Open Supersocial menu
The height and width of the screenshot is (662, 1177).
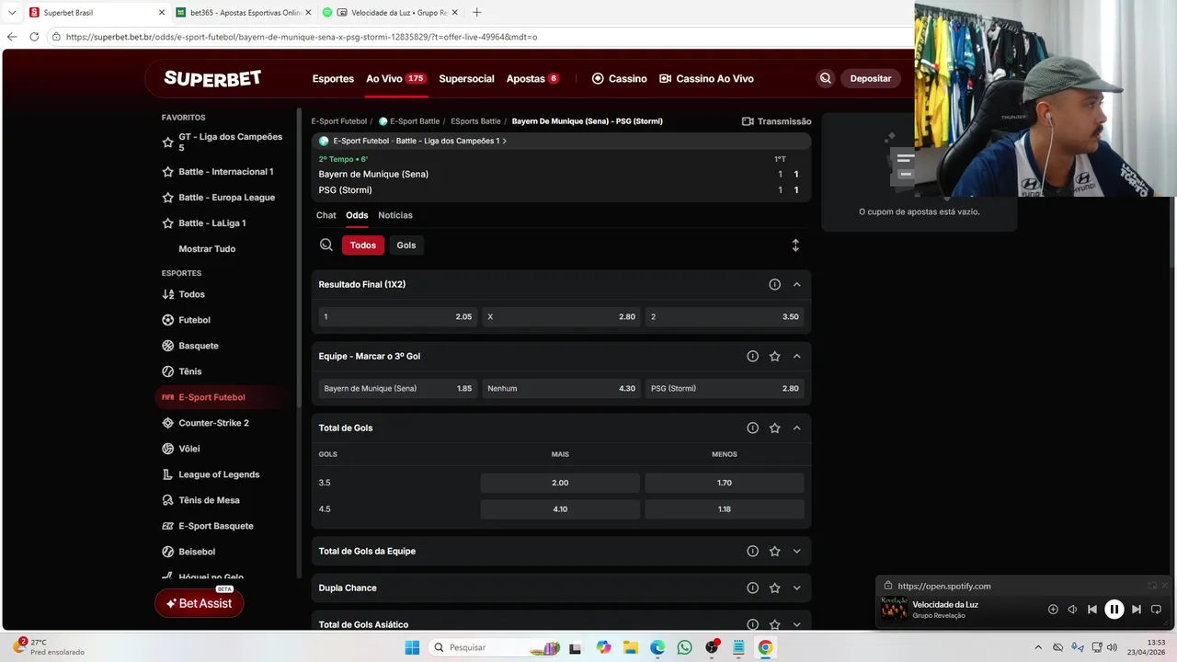pos(466,79)
